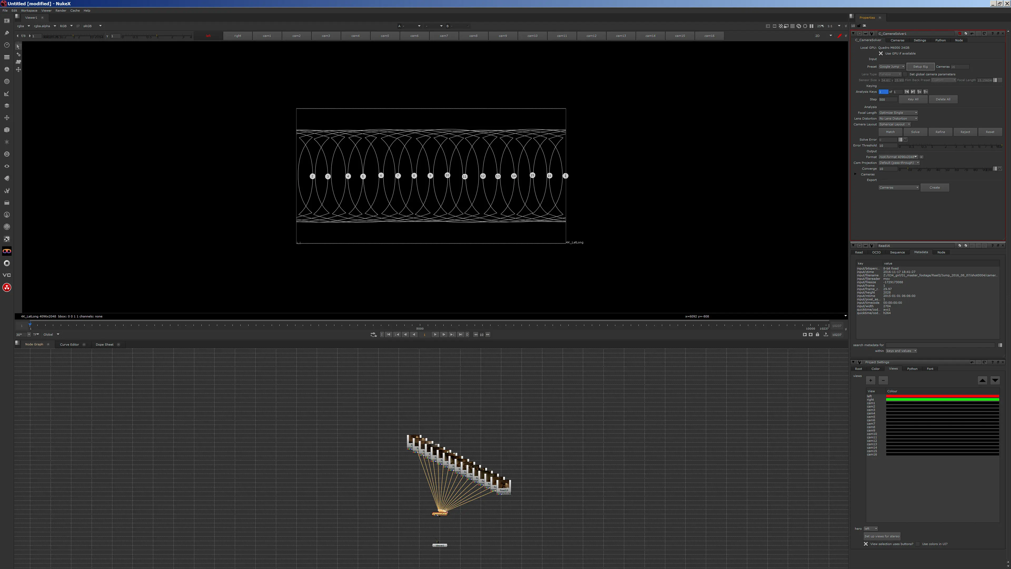Click the red colour bar for left view

pos(942,396)
